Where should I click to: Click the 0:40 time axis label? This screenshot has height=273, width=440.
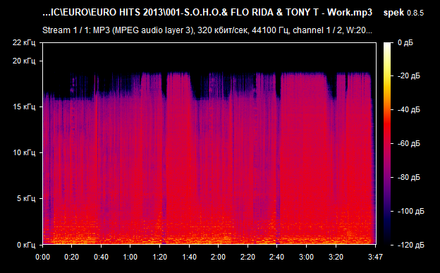(x=101, y=257)
